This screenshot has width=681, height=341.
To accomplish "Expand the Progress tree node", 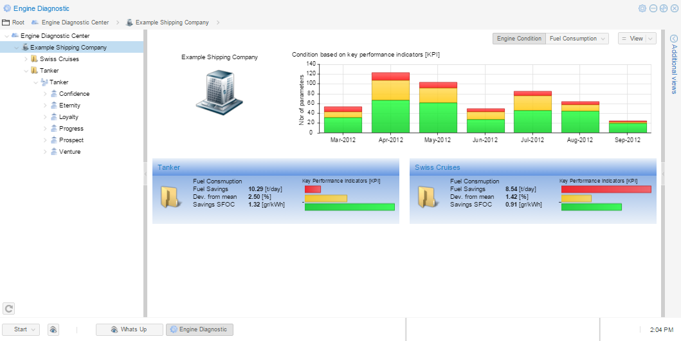I will tap(45, 129).
